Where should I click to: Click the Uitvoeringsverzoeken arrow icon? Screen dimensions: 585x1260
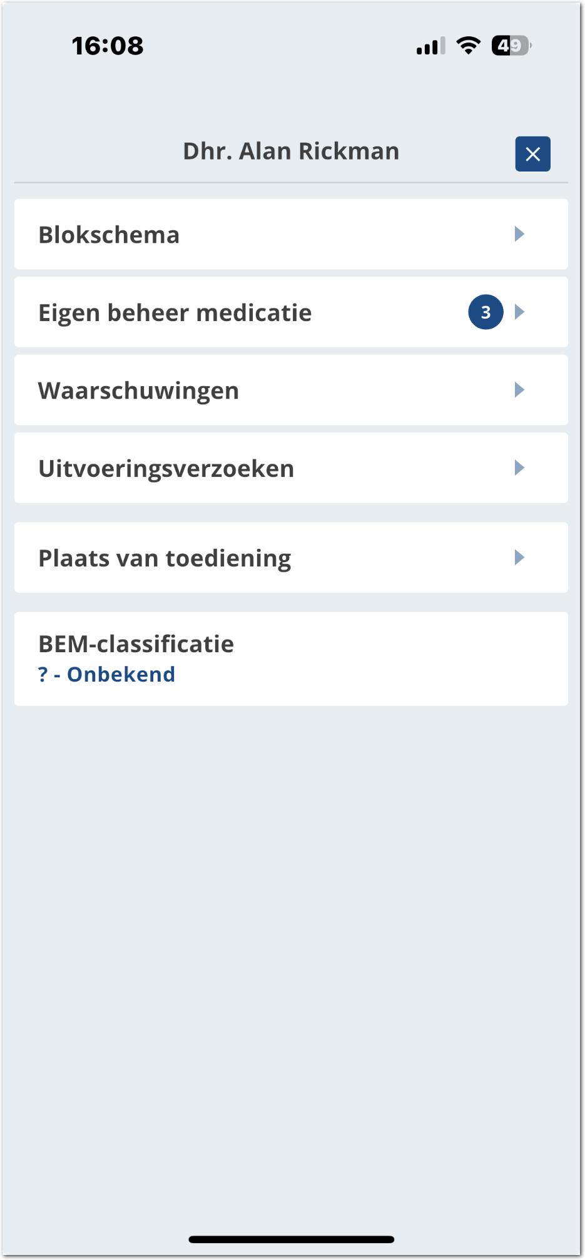tap(519, 468)
